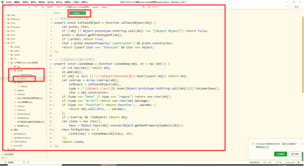Fold the keys.forEach block at line 28
The image size is (304, 166).
[x=54, y=130]
